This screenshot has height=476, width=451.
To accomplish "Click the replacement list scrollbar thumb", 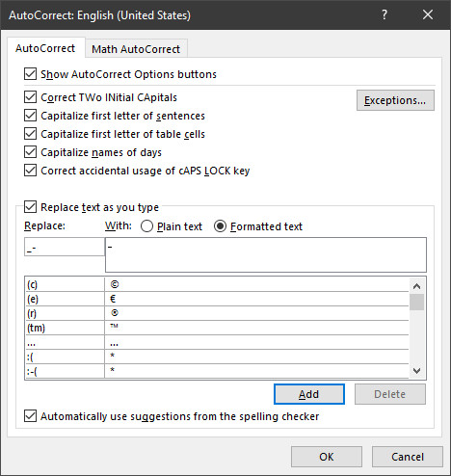I will 416,302.
